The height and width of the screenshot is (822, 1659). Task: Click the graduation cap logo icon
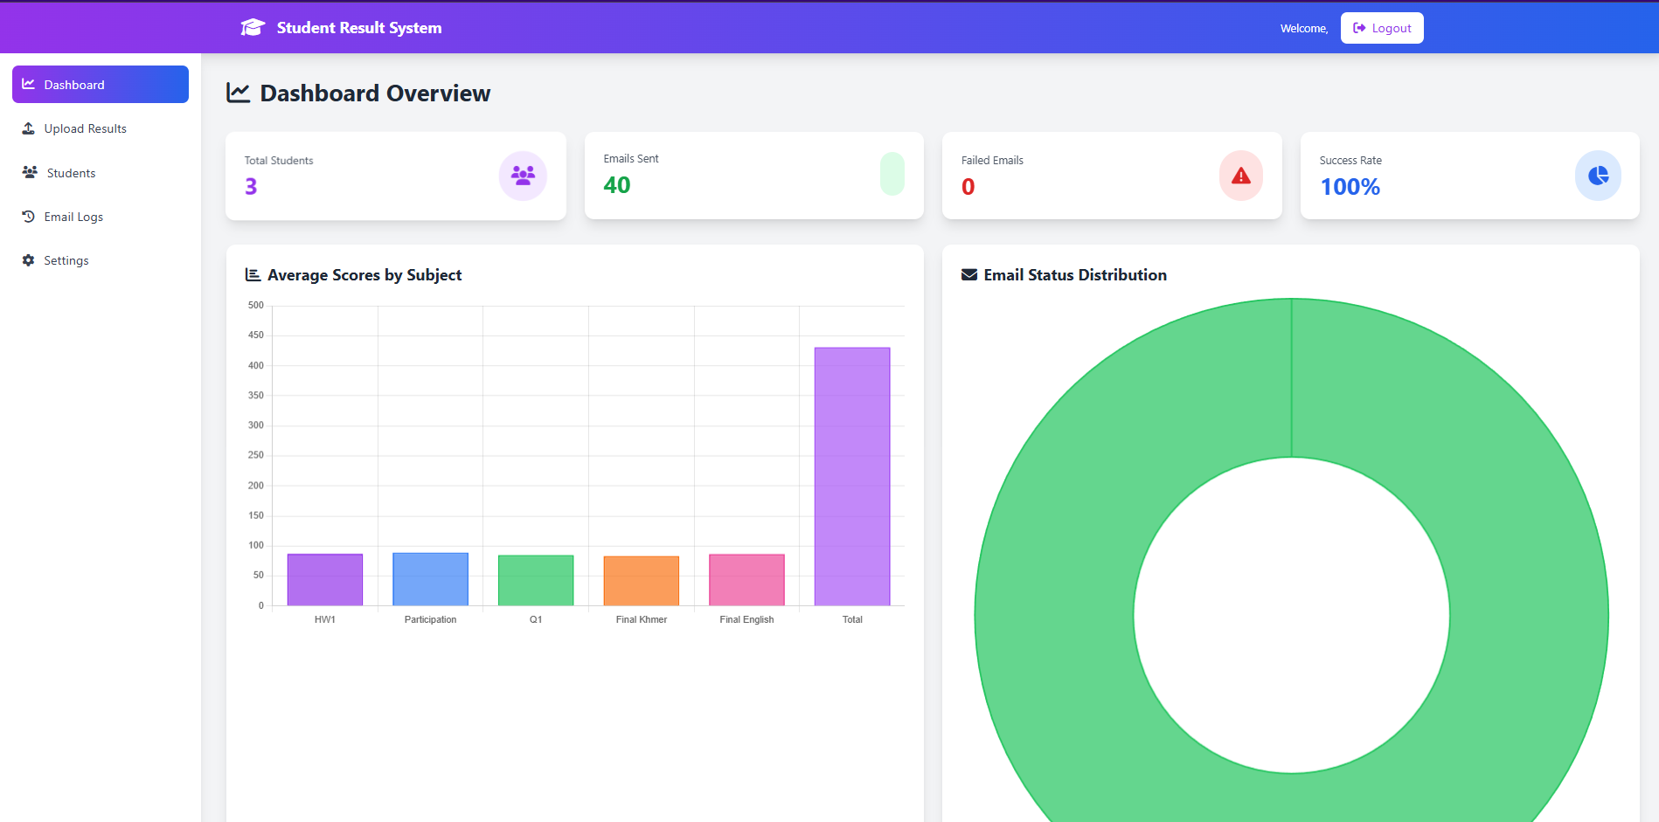tap(252, 26)
